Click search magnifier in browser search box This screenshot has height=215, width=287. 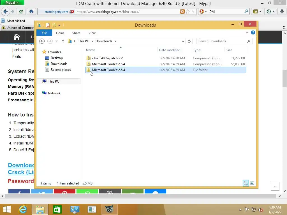[x=246, y=11]
